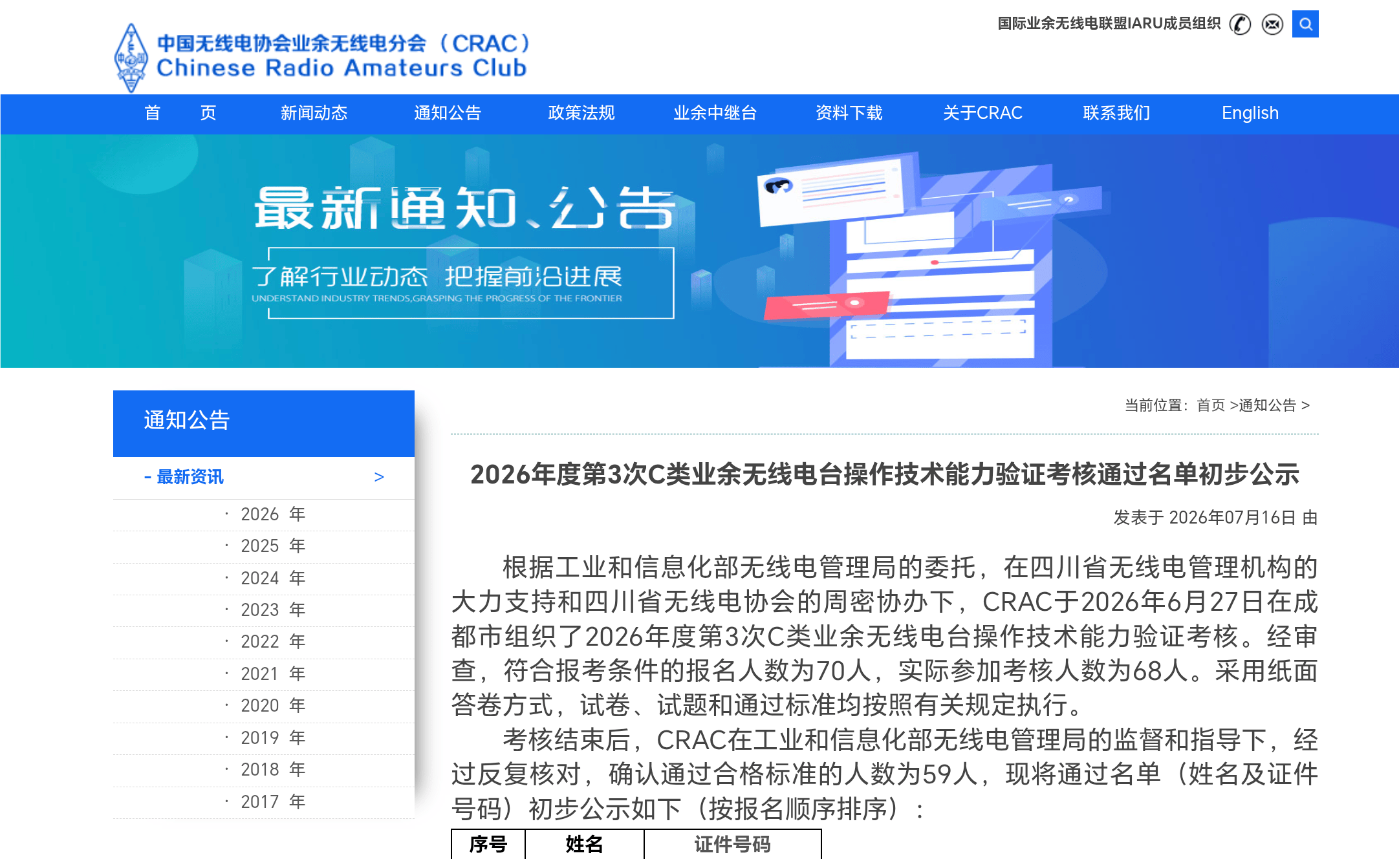Open the 关于CRAC page
The image size is (1399, 859).
click(982, 113)
